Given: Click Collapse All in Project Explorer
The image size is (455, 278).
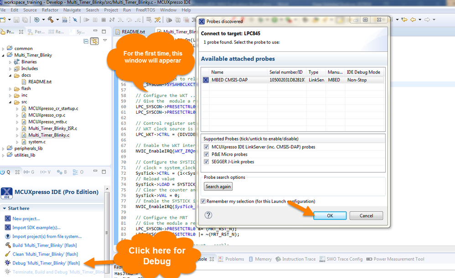Looking at the screenshot, I should pos(86,41).
